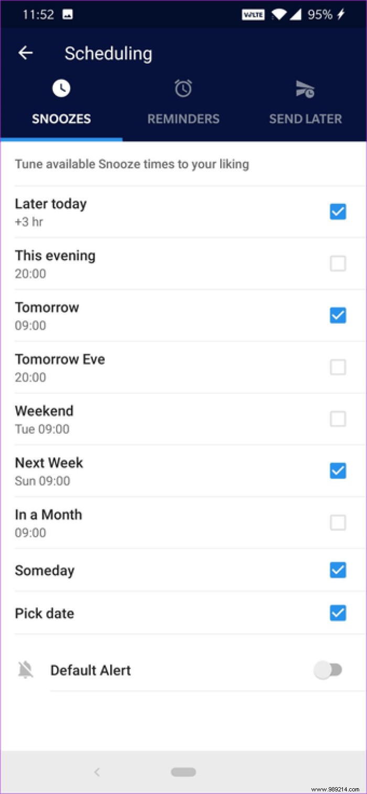Uncheck the Someday snooze option
This screenshot has width=367, height=794.
click(338, 570)
